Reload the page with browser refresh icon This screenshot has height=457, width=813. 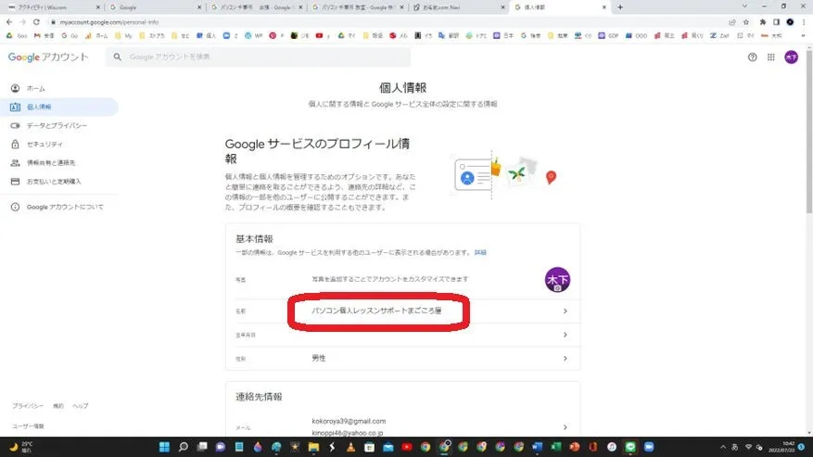click(x=37, y=21)
